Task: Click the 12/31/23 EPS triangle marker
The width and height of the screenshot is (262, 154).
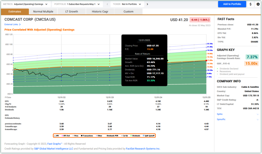Action: click(x=110, y=67)
